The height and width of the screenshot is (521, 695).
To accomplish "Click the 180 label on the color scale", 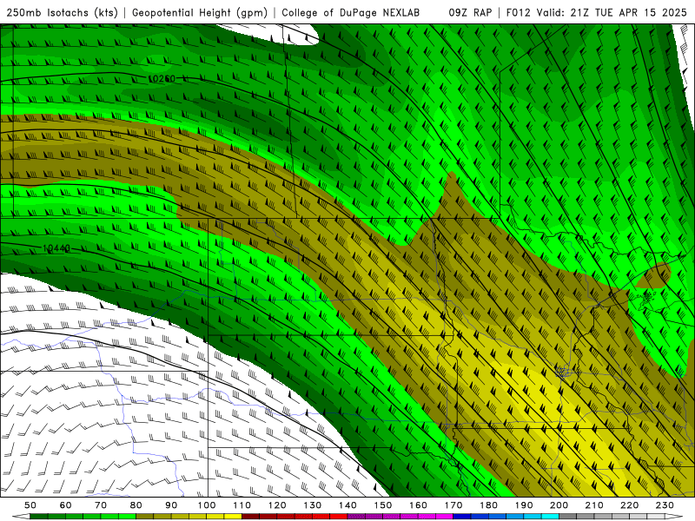I will pyautogui.click(x=488, y=505).
